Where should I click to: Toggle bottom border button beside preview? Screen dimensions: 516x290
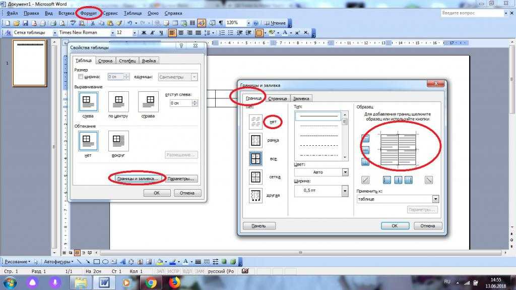365,162
